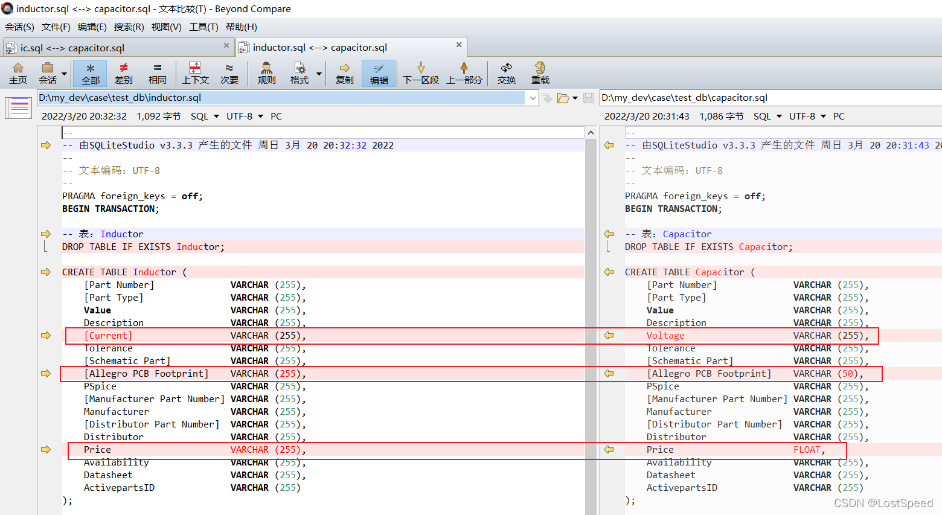Open right pane UTF-8 encoding dropdown
Viewport: 942px width, 515px height.
coord(807,116)
